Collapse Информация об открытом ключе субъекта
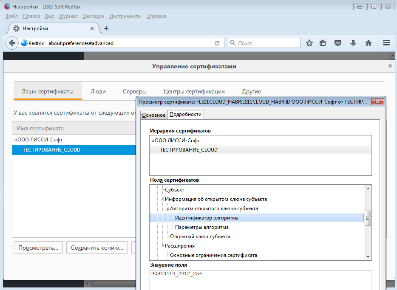The image size is (397, 290). [163, 199]
